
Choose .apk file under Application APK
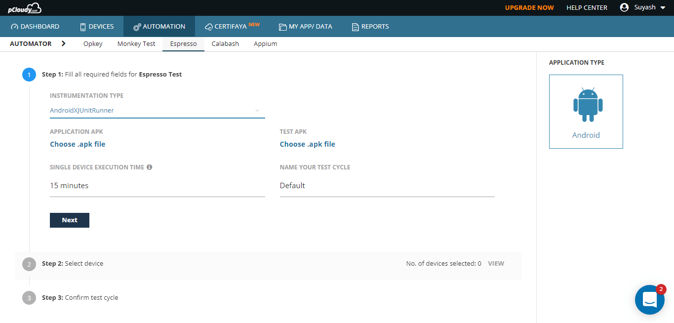78,144
